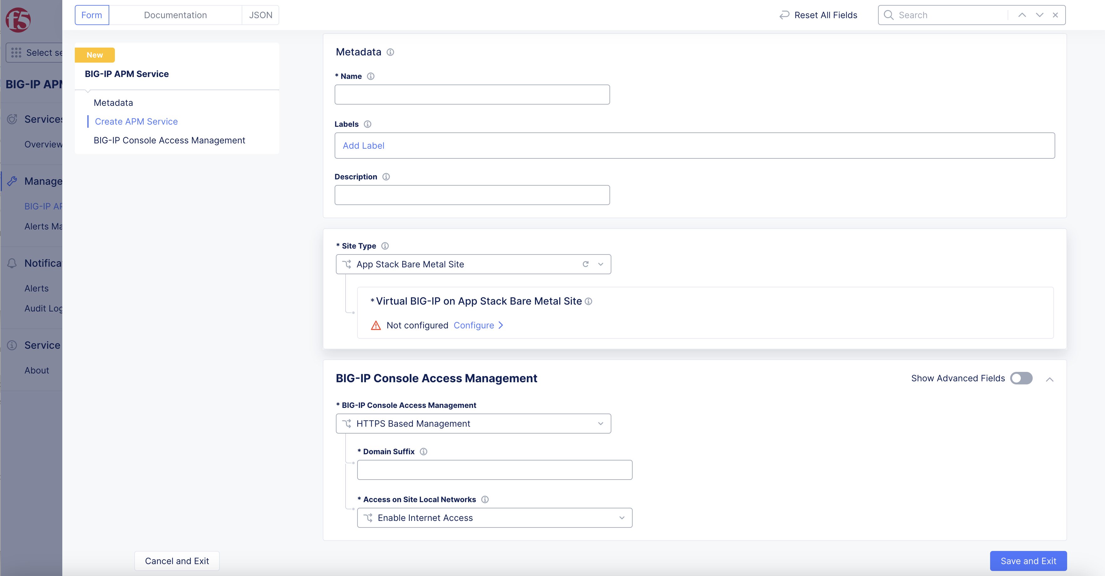Click the Reset All Fields arrow icon
The width and height of the screenshot is (1105, 576).
[x=784, y=15]
